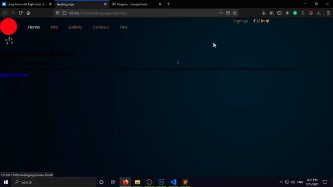Viewport: 333px width, 187px height.
Task: Click the Twitter bird icon
Action: click(x=267, y=21)
